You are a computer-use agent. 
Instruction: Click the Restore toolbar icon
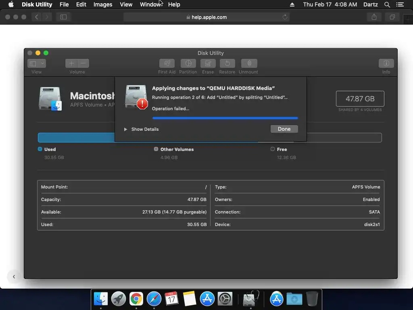[227, 63]
